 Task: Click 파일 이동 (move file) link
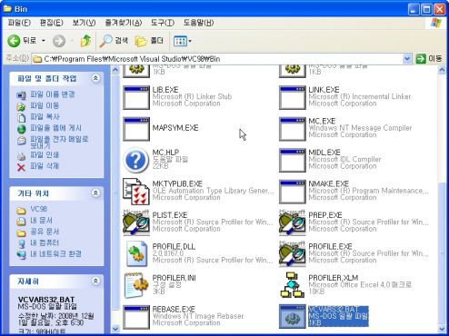(45, 105)
